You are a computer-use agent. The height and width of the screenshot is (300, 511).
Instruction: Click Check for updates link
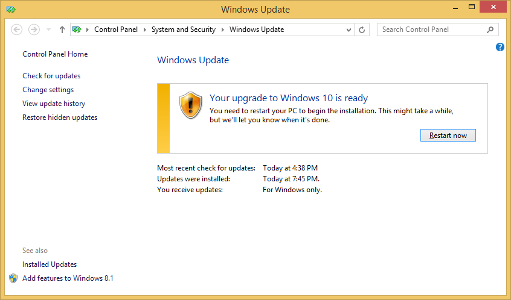(51, 76)
